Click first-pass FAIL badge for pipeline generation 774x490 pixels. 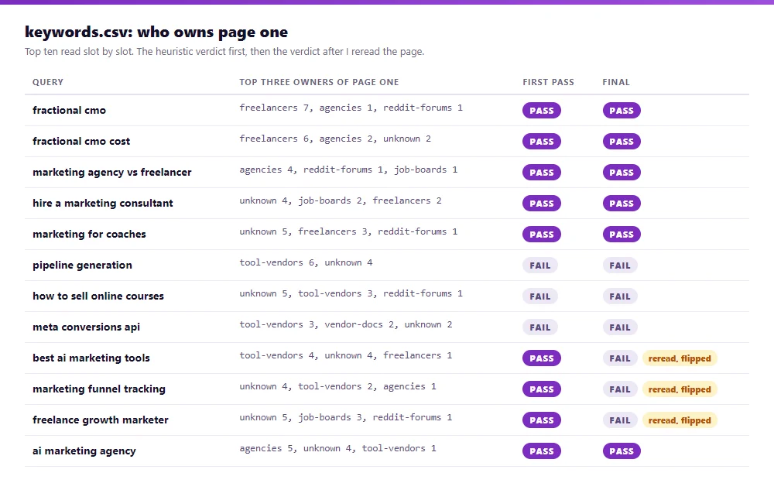pyautogui.click(x=540, y=266)
